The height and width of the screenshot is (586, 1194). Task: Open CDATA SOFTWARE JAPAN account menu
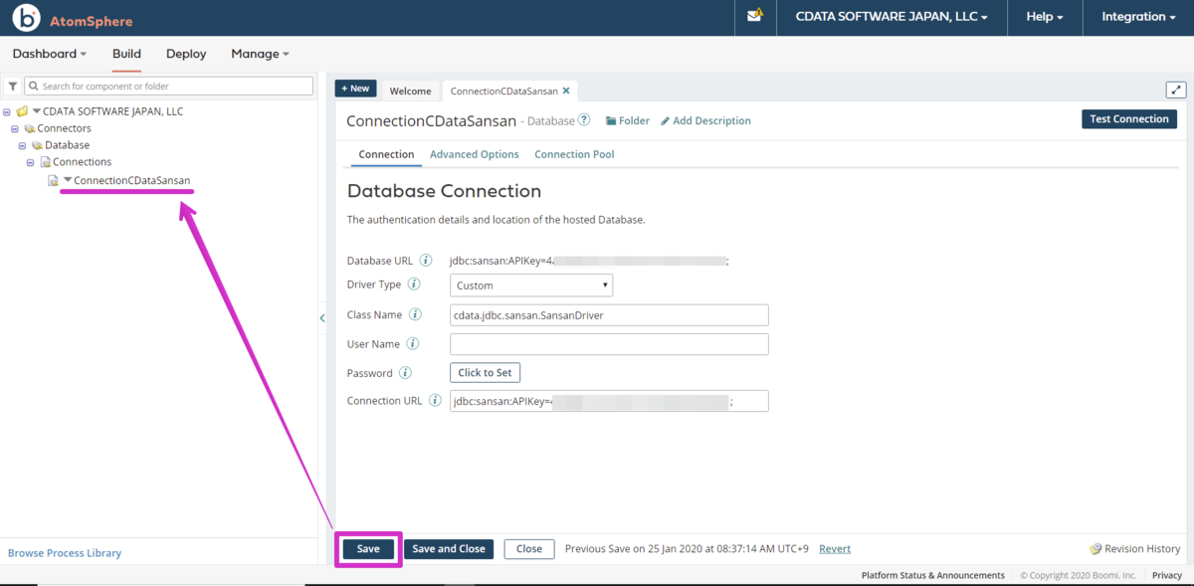[893, 17]
